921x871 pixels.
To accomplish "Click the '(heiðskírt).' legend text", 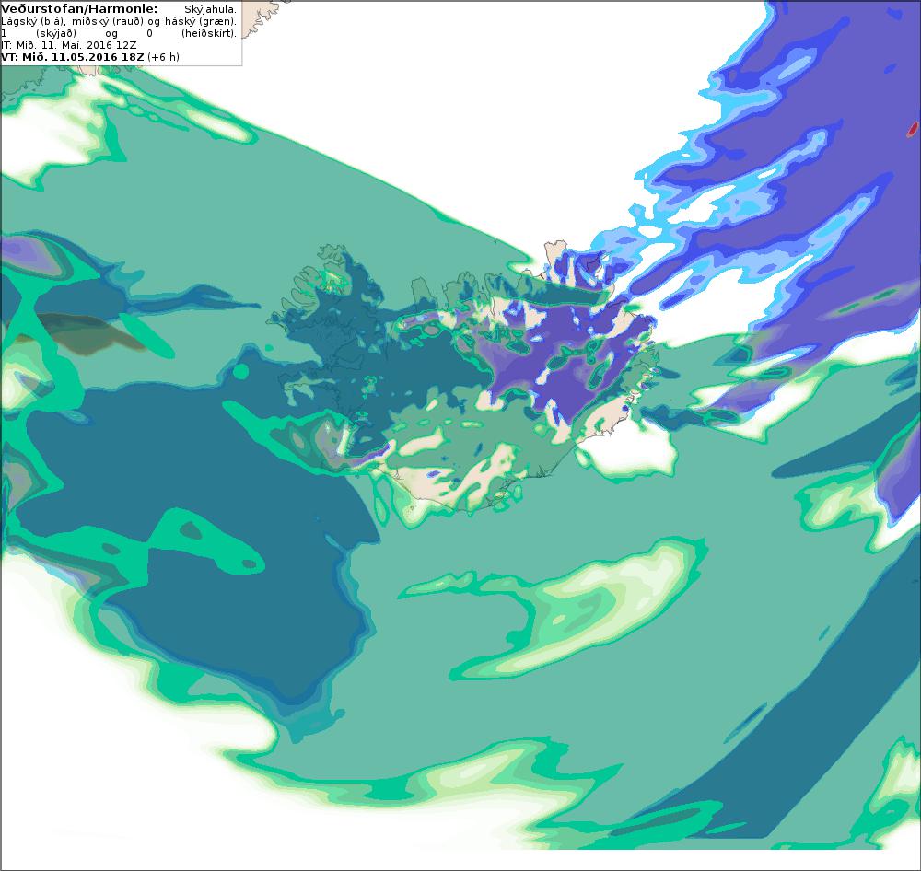I will point(209,33).
